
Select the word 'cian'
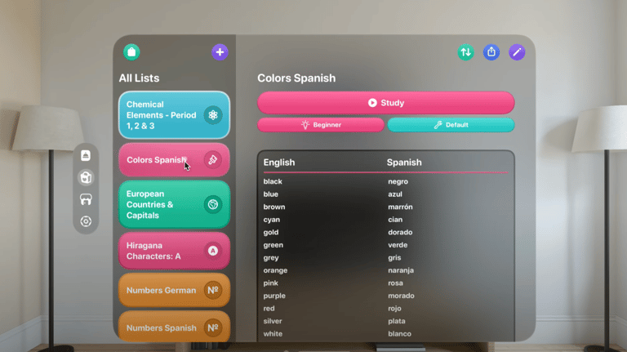[x=395, y=220]
